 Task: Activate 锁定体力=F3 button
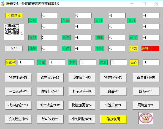click(x=82, y=78)
